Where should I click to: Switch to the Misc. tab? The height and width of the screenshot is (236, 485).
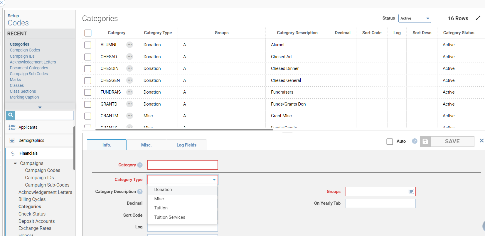(x=146, y=145)
